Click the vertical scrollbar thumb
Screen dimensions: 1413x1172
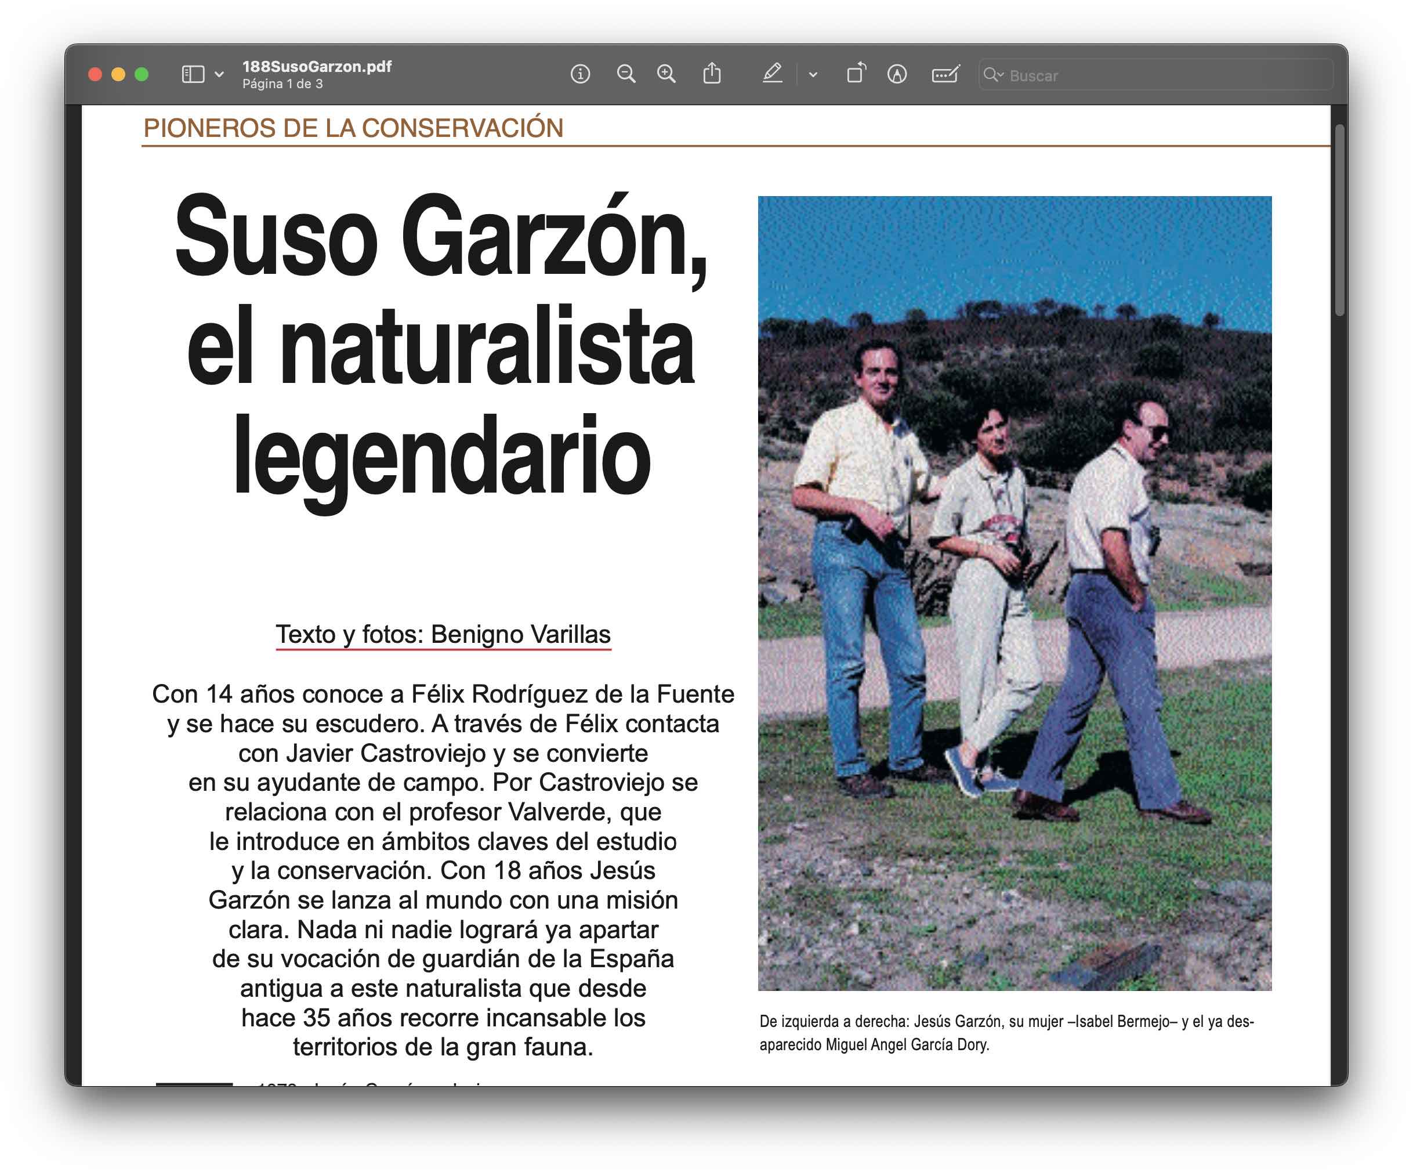1340,220
